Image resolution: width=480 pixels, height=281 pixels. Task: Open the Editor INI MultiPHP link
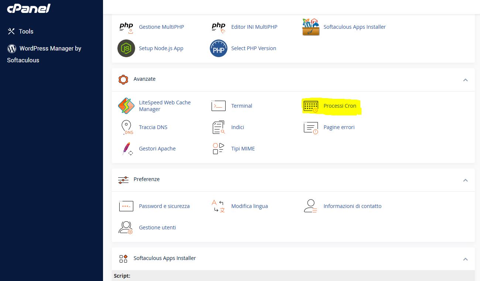(x=254, y=27)
